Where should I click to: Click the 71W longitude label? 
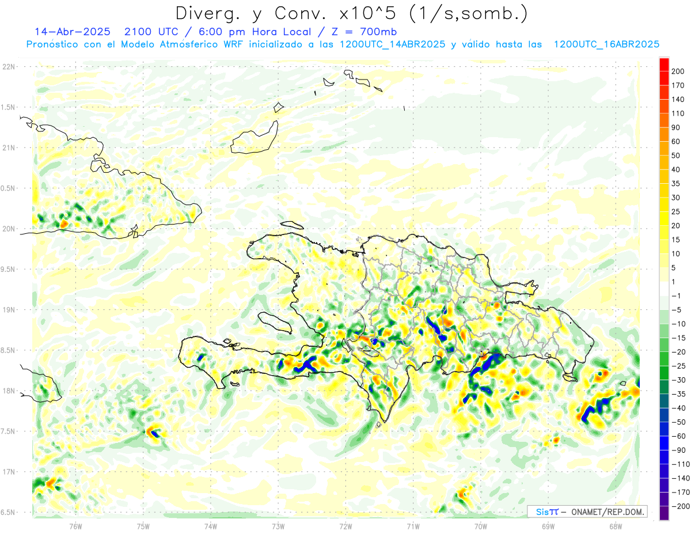(x=413, y=527)
